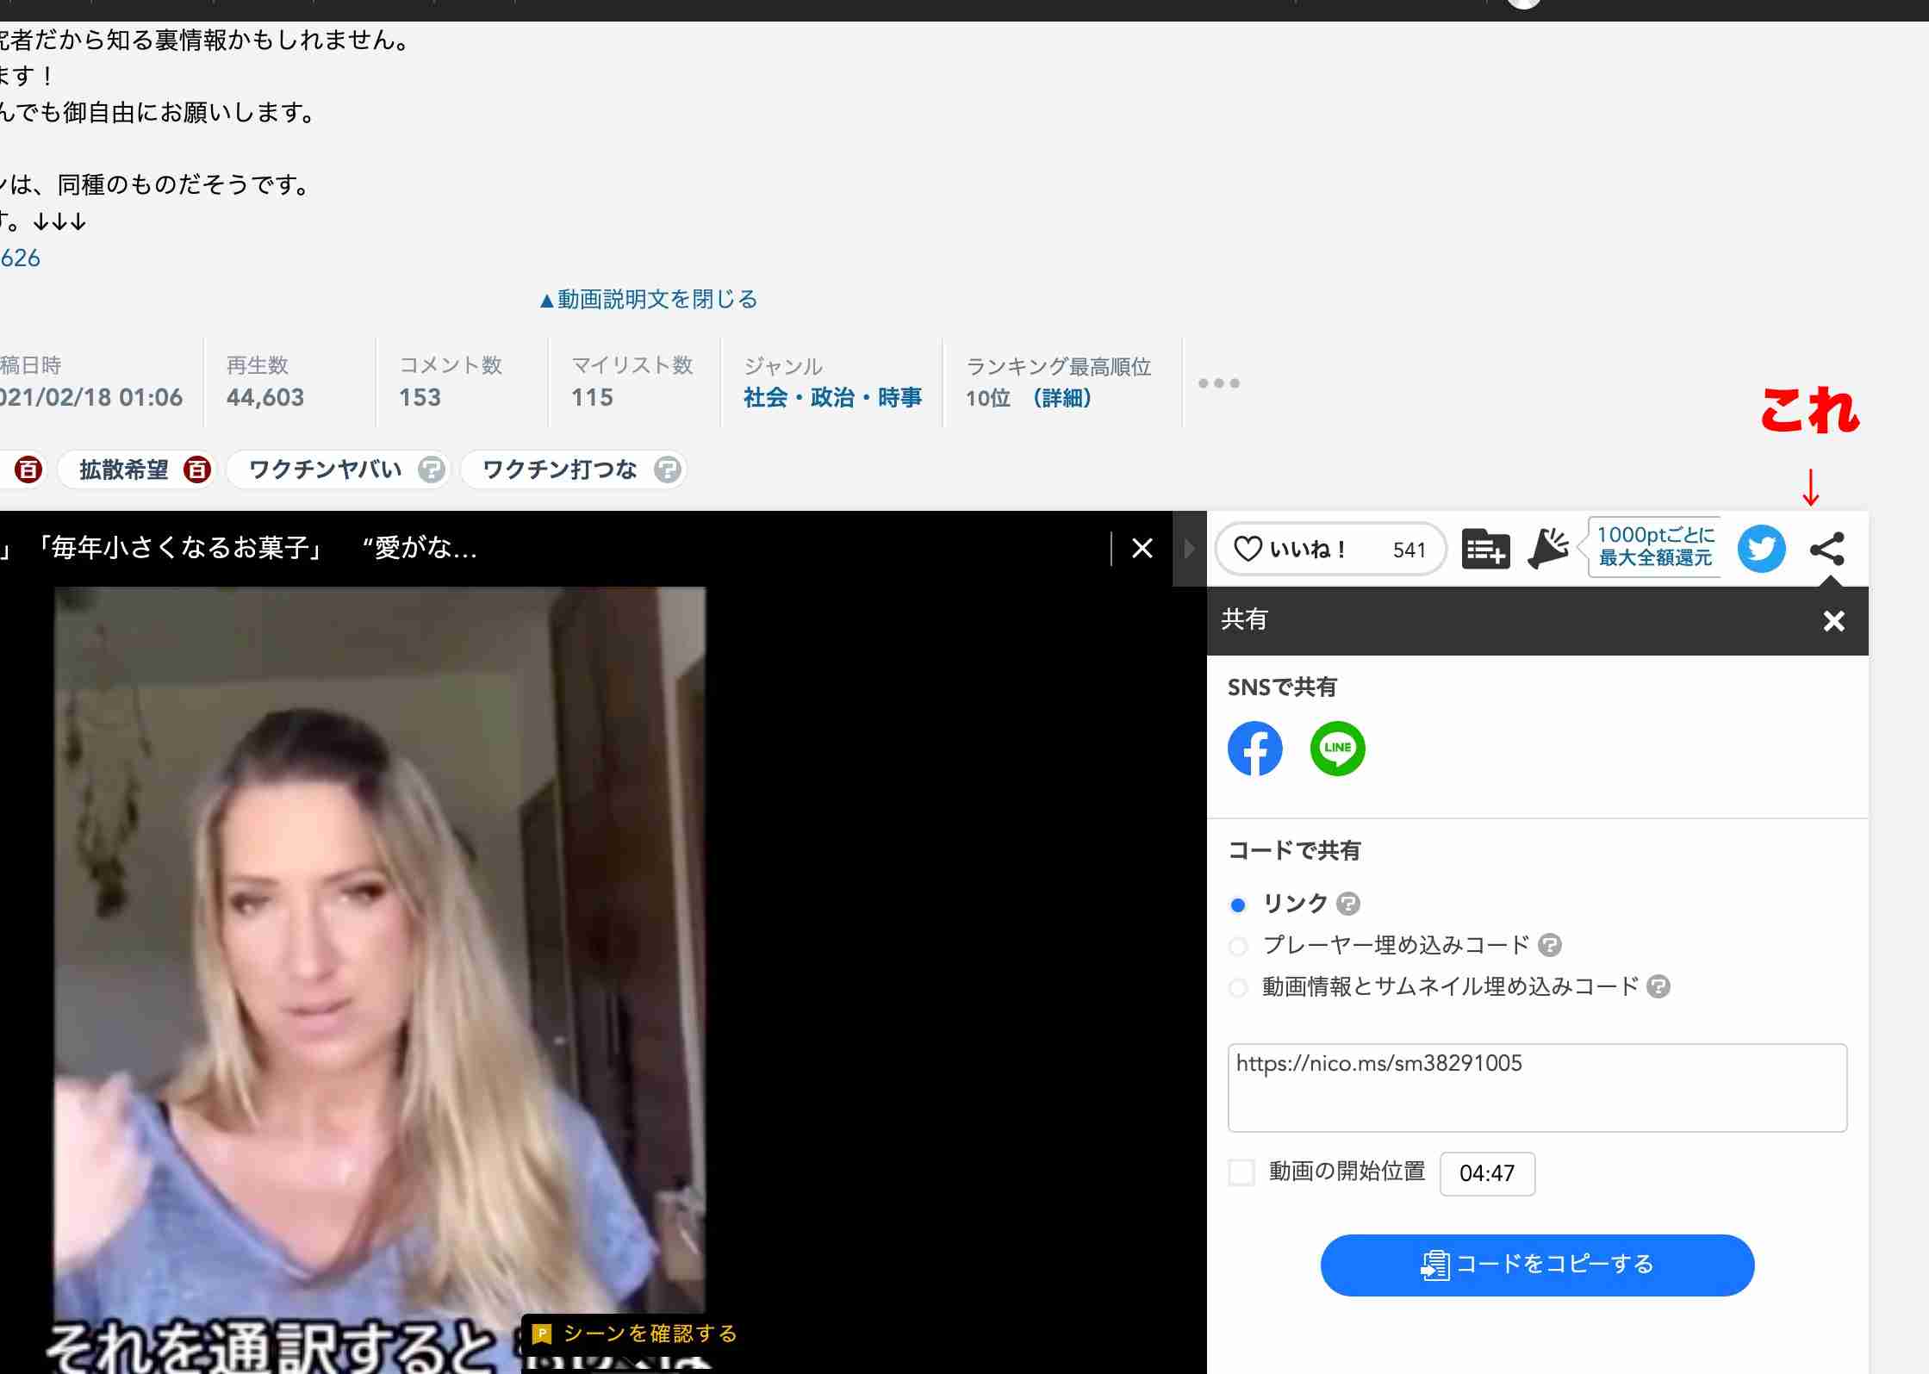This screenshot has width=1929, height=1374.
Task: Collapse description via 動画説明文を閉じる
Action: click(x=648, y=299)
